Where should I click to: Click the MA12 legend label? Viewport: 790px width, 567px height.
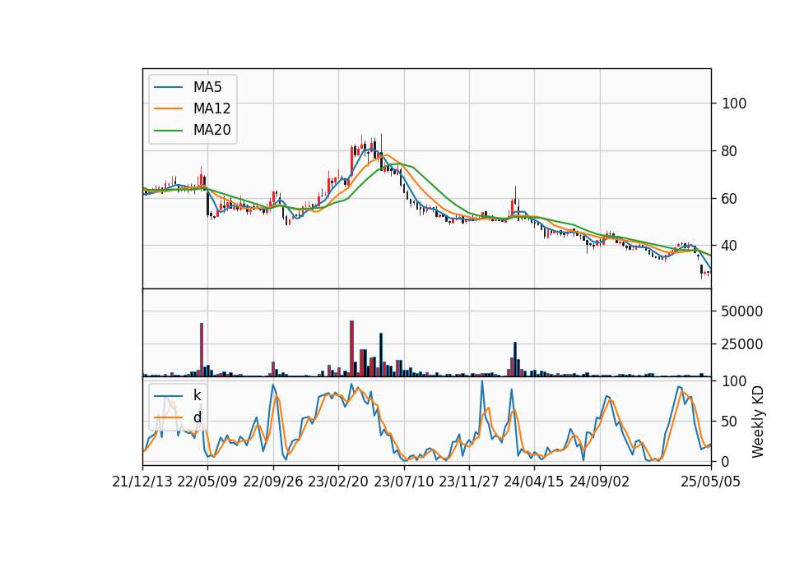click(211, 108)
